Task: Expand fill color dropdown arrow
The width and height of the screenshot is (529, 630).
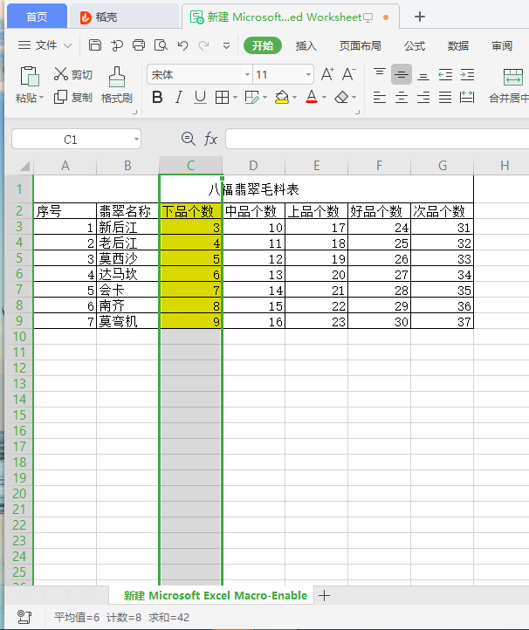Action: pos(295,97)
